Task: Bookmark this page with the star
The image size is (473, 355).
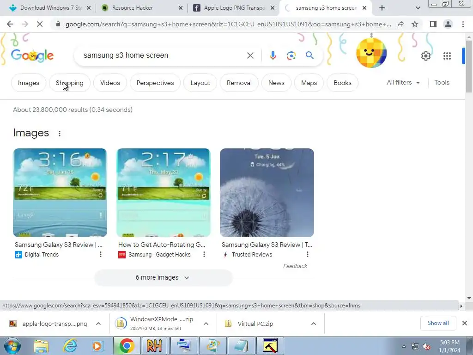Action: 415,24
